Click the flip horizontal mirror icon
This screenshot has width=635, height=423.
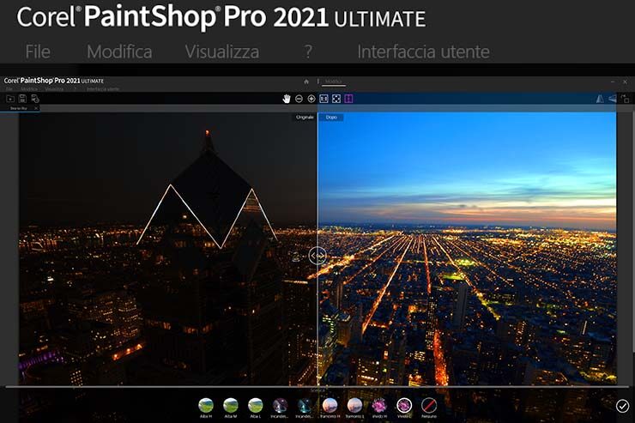[599, 99]
